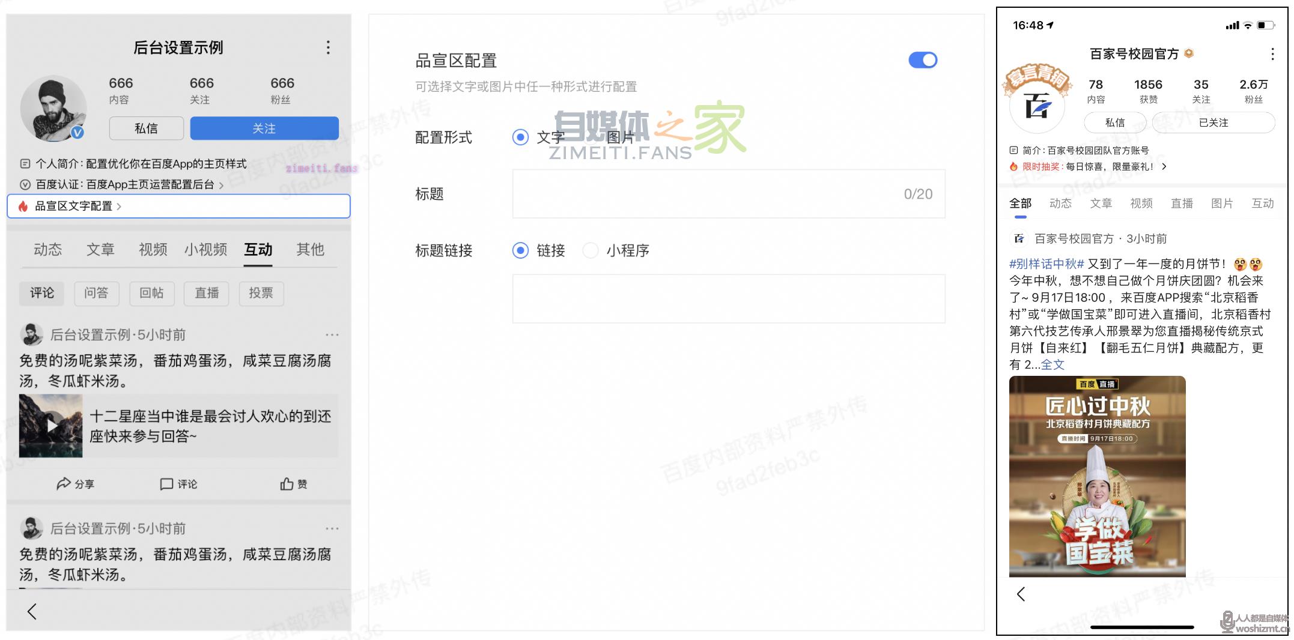
Task: Click the blue 关注 follow button
Action: point(264,128)
